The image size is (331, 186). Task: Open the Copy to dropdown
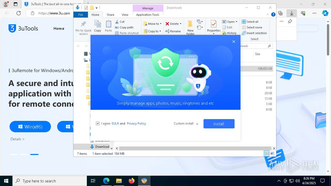[x=152, y=31]
